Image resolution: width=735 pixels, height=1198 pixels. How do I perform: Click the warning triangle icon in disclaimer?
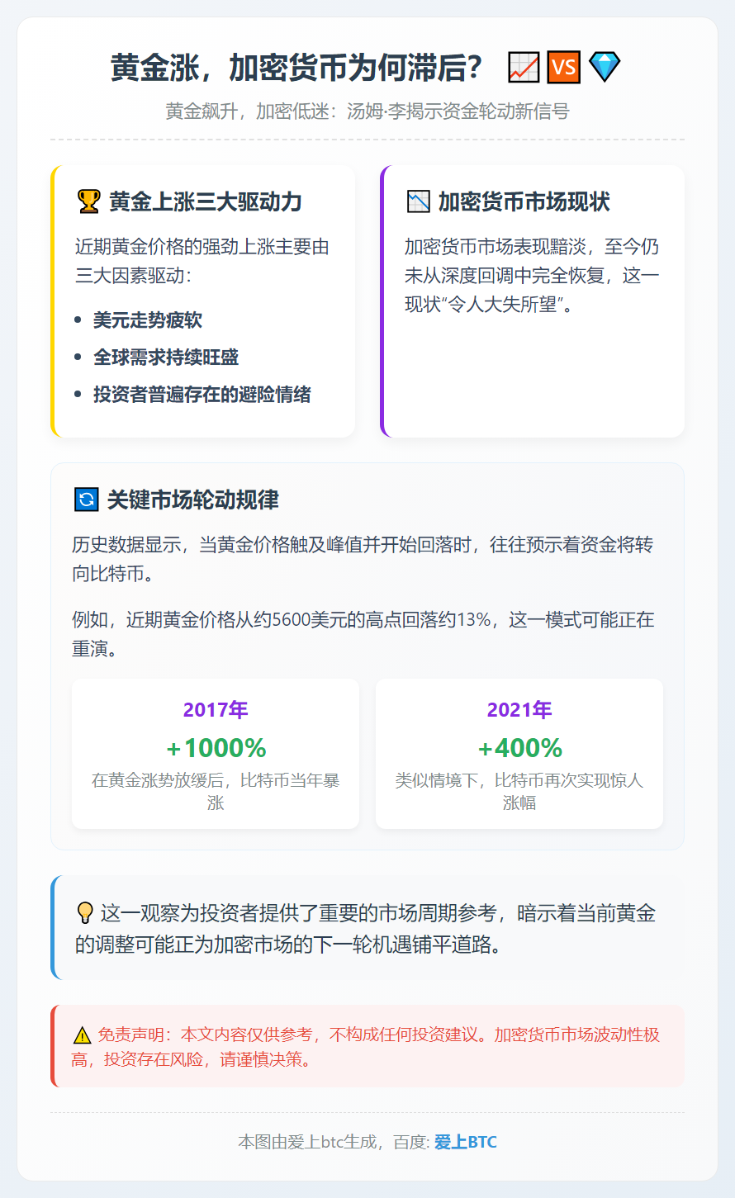click(82, 1035)
